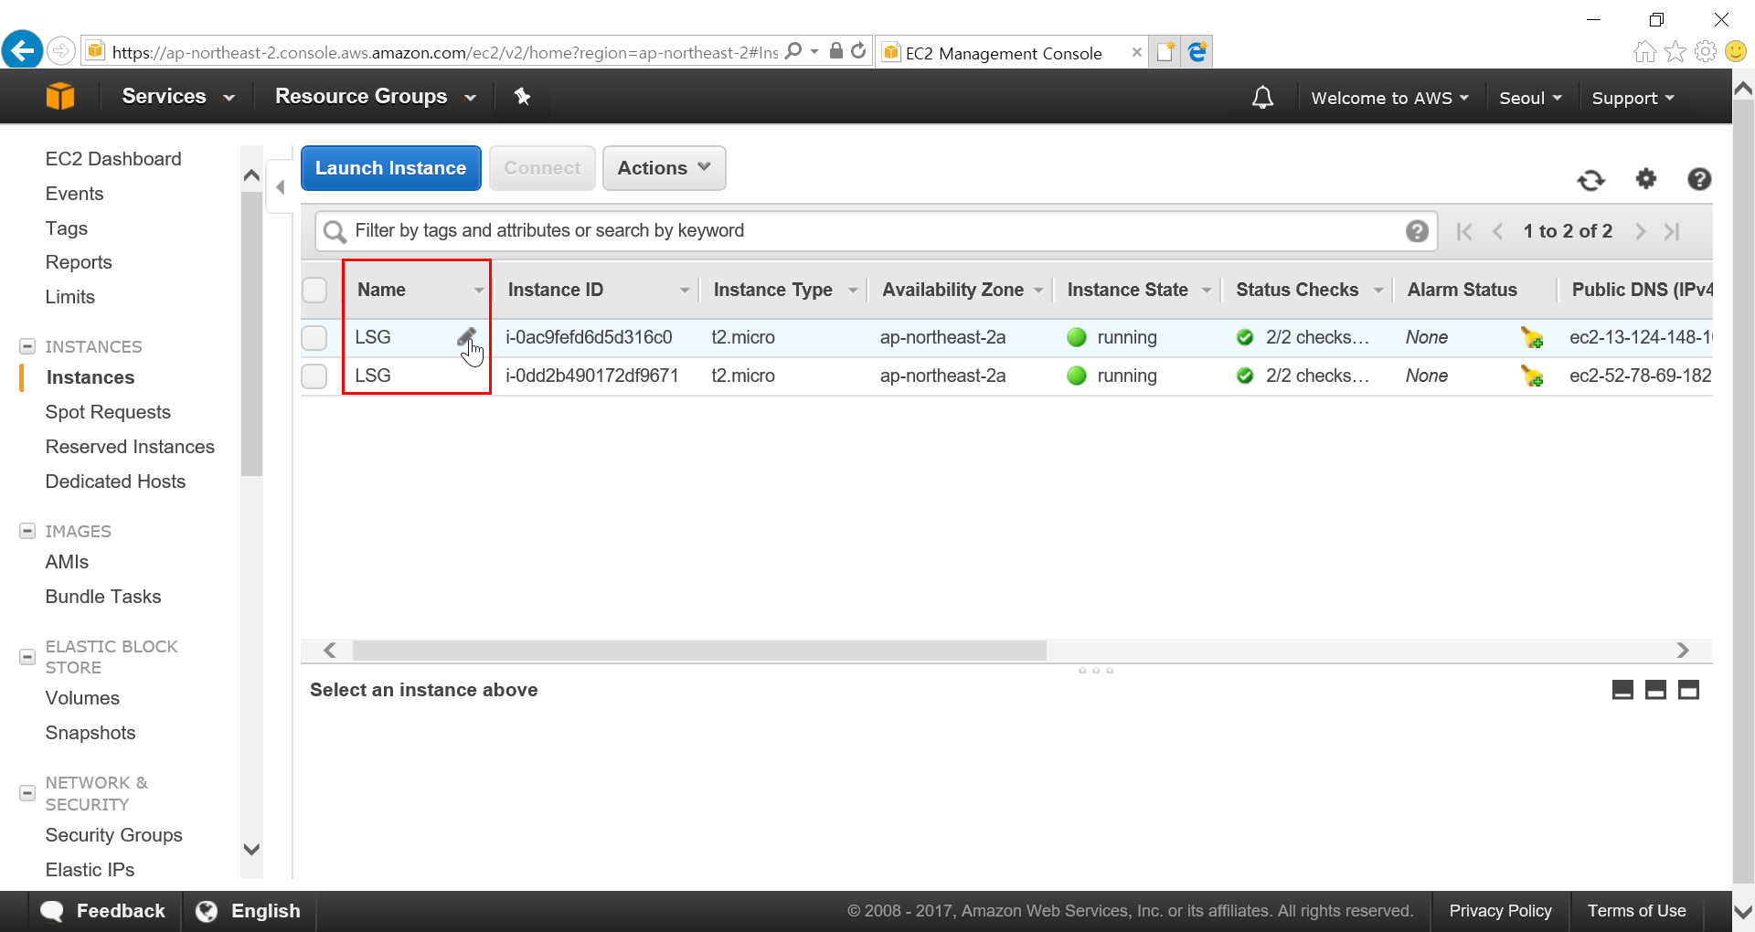Open EC2 Dashboard link
Image resolution: width=1755 pixels, height=932 pixels.
(113, 159)
